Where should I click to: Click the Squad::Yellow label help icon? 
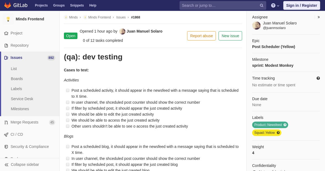(x=278, y=133)
